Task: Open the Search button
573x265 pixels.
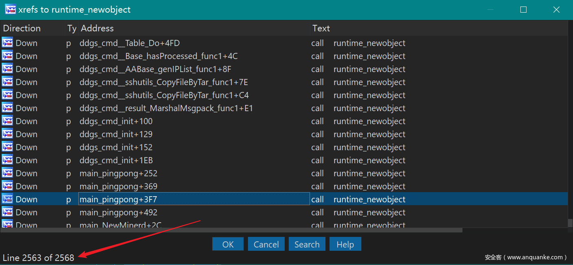Action: pyautogui.click(x=307, y=244)
